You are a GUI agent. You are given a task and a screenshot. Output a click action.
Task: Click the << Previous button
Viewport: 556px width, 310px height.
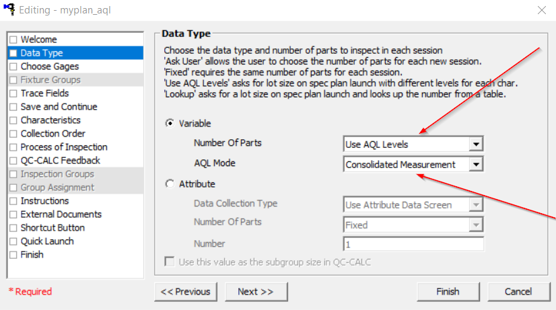[x=186, y=292]
